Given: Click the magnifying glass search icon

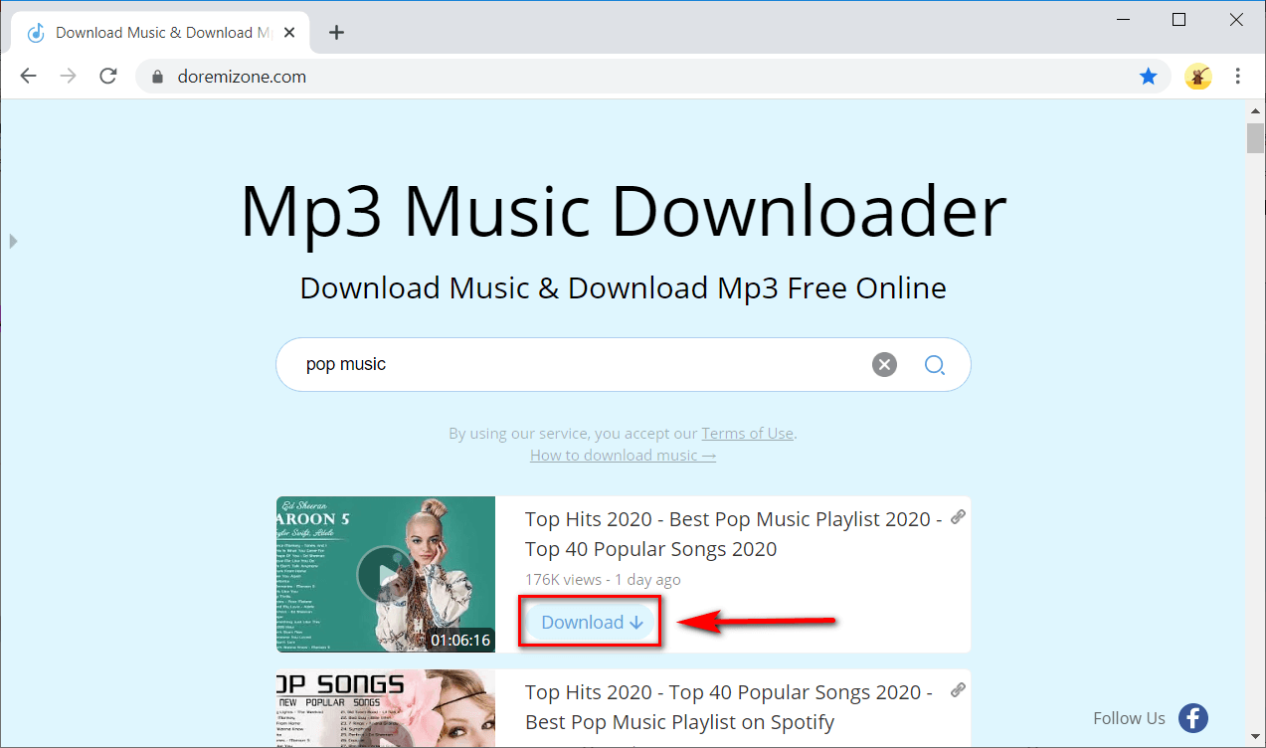Looking at the screenshot, I should 934,365.
